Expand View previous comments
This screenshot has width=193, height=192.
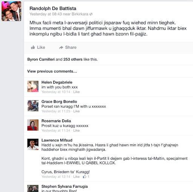pyautogui.click(x=52, y=71)
